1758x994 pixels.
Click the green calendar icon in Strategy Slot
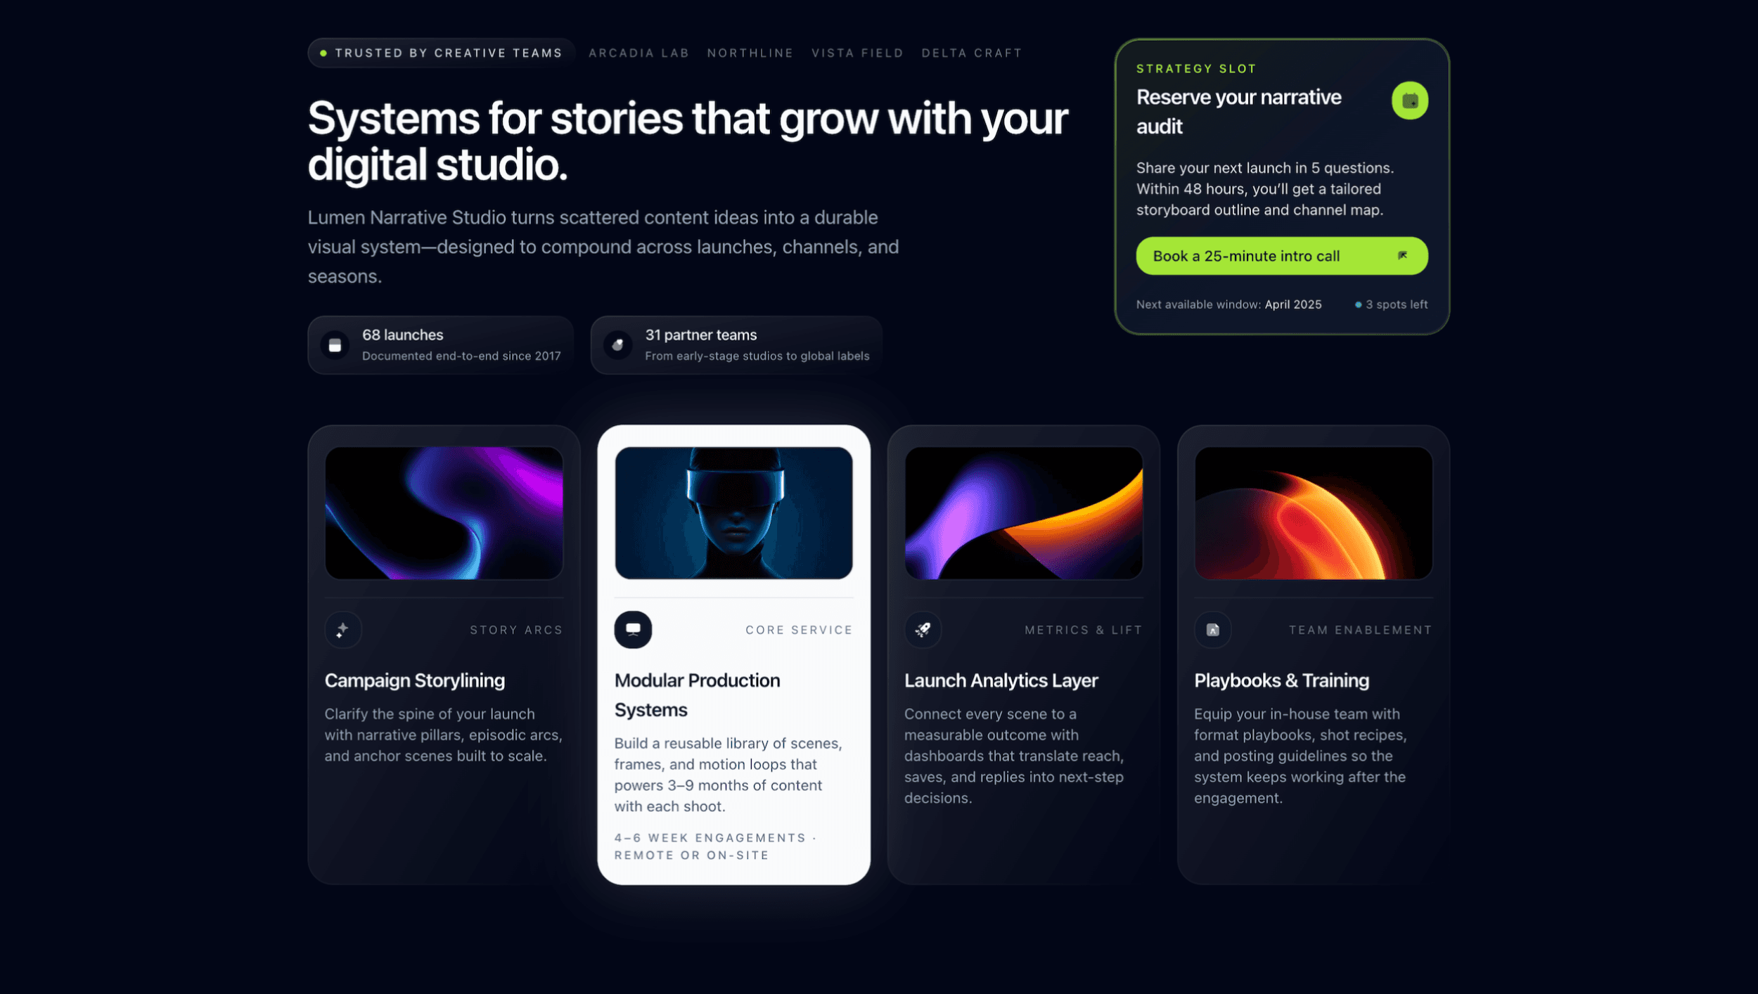pyautogui.click(x=1409, y=101)
